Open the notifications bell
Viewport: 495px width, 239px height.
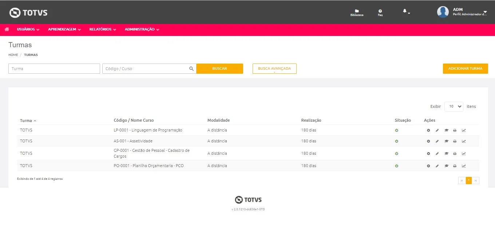coord(405,11)
